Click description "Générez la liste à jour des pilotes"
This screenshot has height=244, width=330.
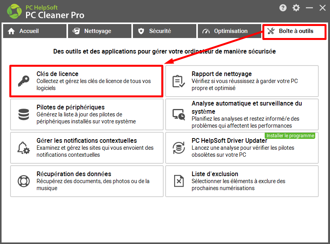[x=86, y=118]
